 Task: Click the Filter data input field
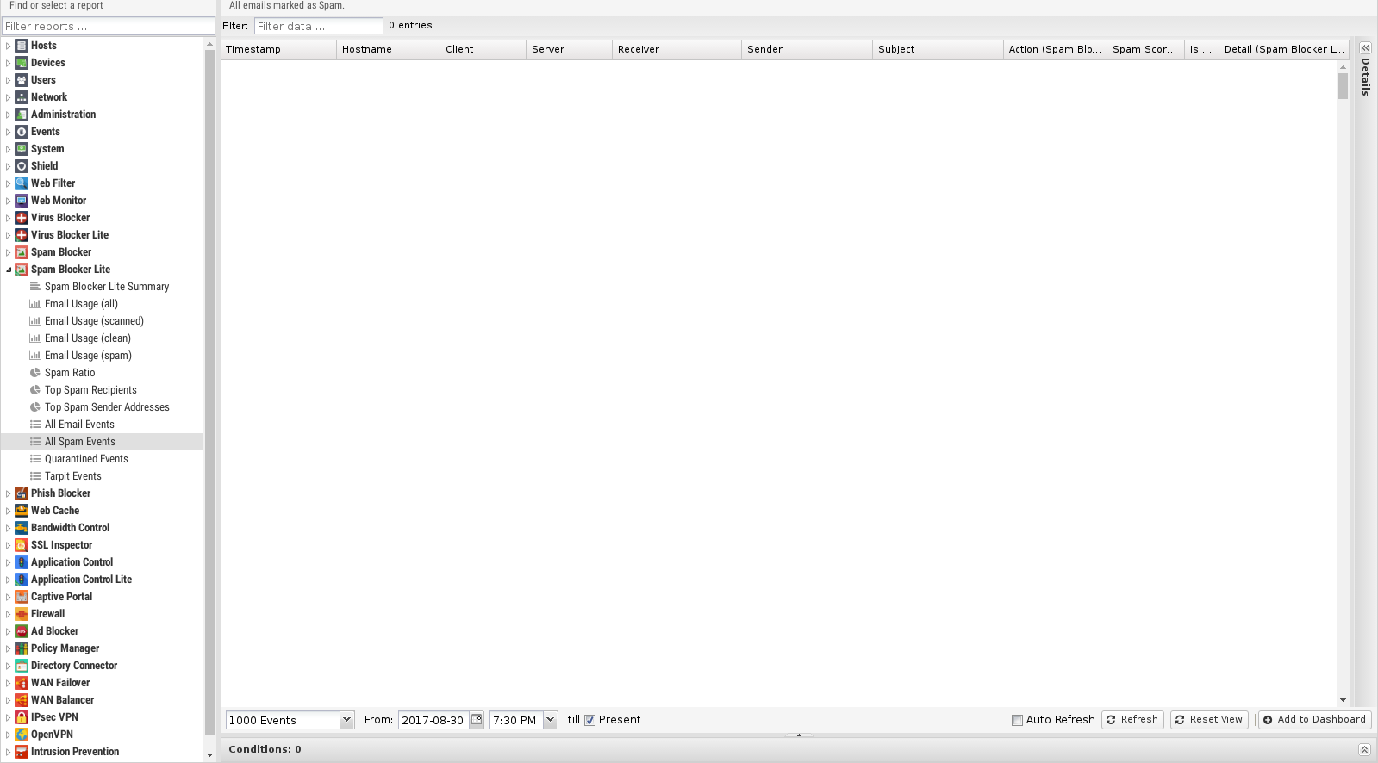coord(318,26)
